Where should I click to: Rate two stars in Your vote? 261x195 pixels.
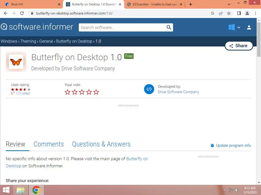(x=75, y=92)
